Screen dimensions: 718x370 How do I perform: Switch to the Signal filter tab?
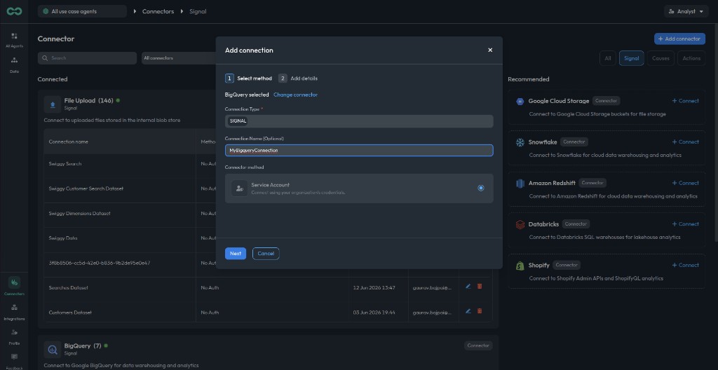[x=632, y=58]
